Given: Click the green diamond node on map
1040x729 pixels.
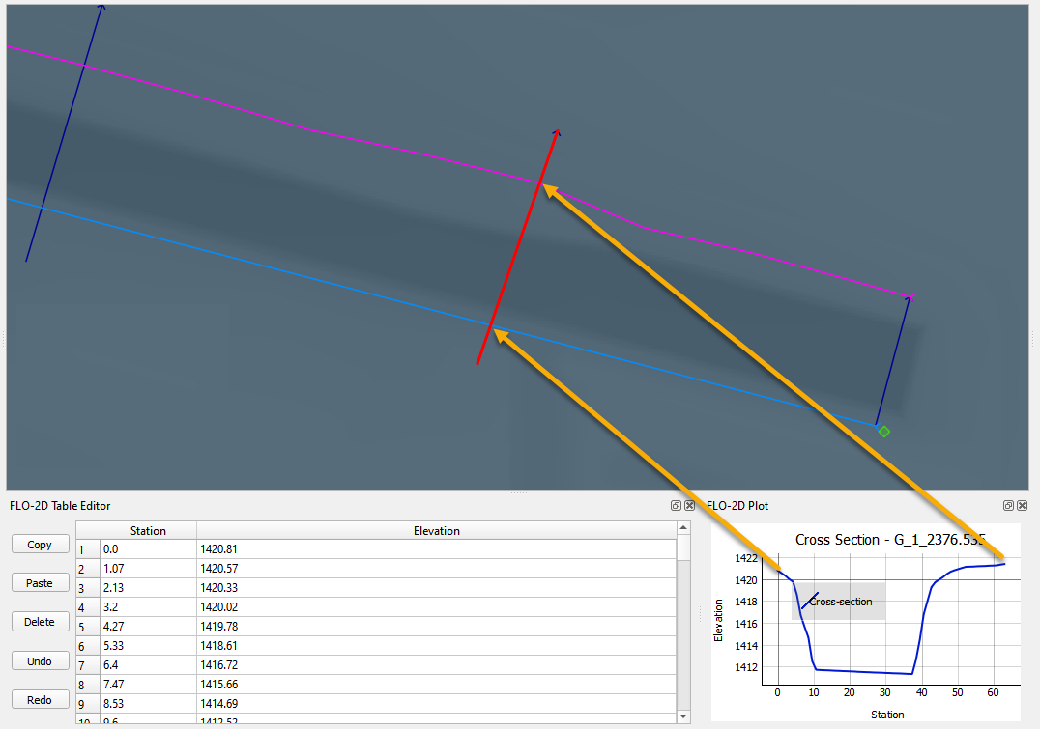Looking at the screenshot, I should click(883, 432).
